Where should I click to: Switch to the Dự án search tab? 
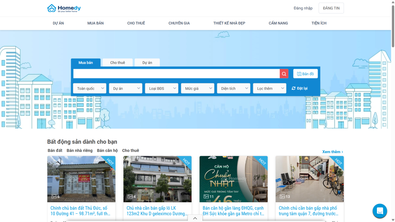click(x=147, y=62)
